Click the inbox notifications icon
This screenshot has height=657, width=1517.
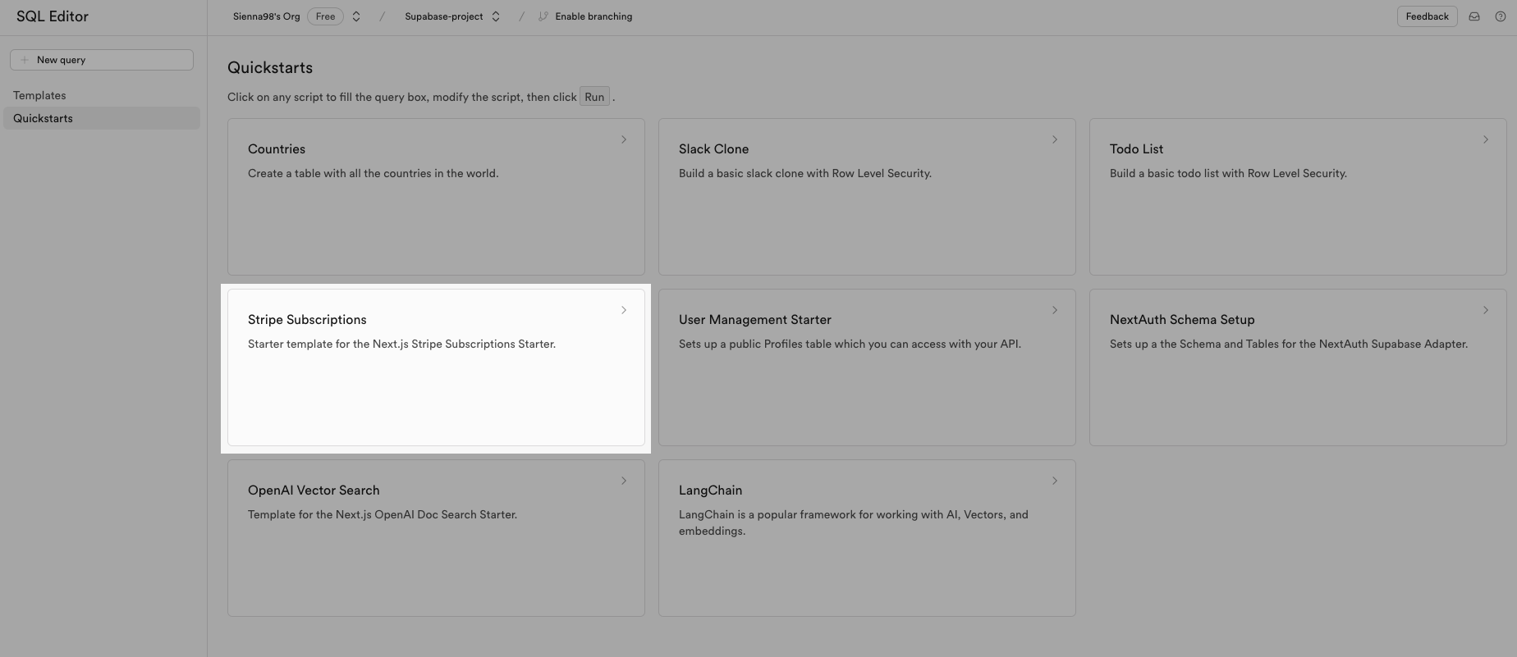(1474, 16)
